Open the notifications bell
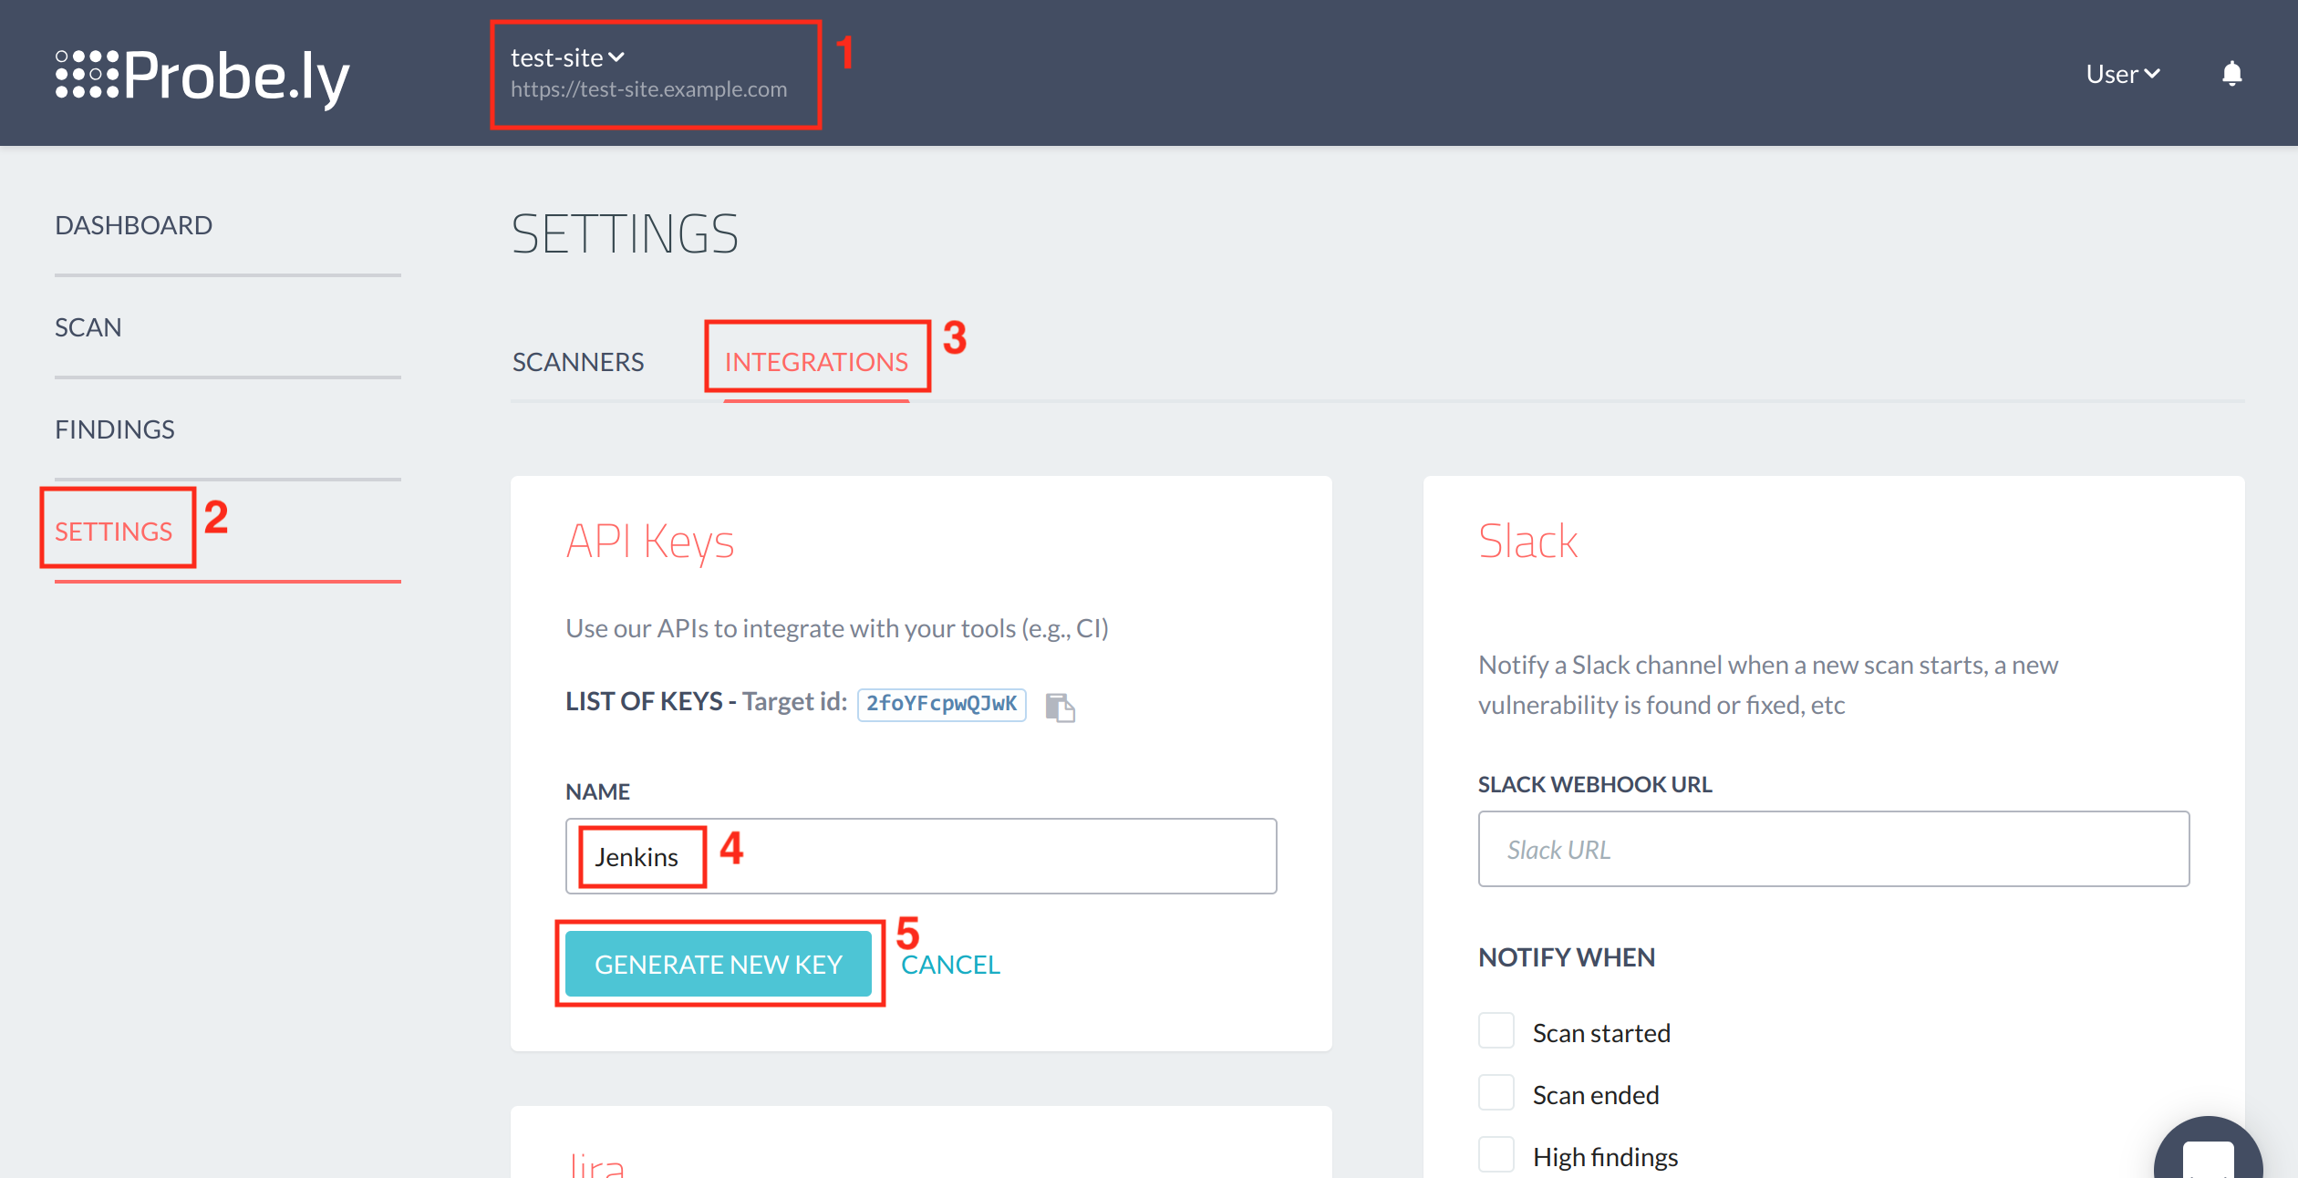 [x=2231, y=74]
